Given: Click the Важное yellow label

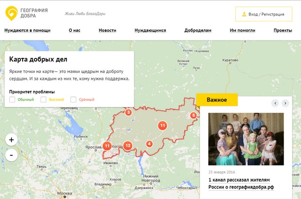Looking at the screenshot, I should click(217, 100).
